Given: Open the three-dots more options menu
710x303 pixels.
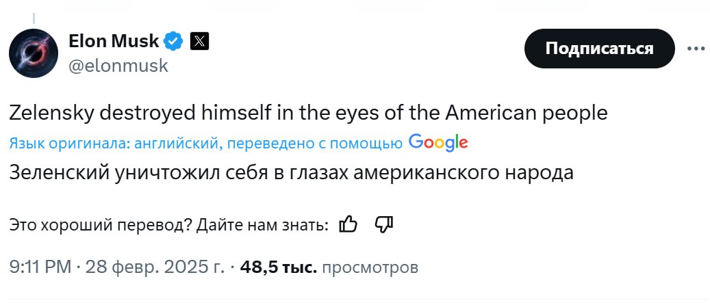Looking at the screenshot, I should pos(695,49).
